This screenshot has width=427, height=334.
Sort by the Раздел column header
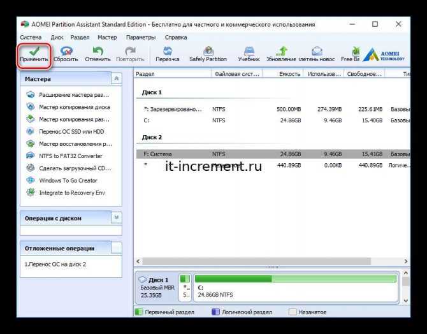173,74
